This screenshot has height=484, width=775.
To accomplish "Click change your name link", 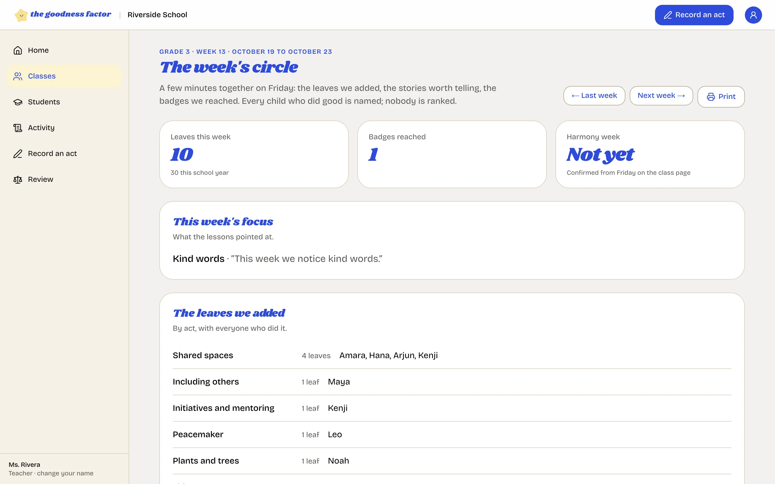I will pos(65,473).
